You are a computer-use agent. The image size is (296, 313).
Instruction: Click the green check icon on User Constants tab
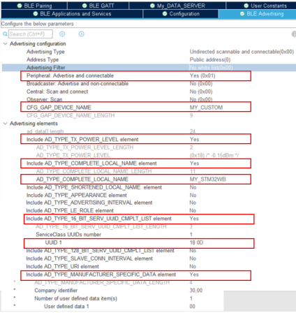point(246,6)
